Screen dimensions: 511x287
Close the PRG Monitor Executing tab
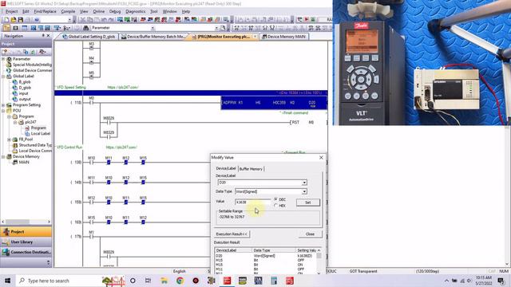255,37
